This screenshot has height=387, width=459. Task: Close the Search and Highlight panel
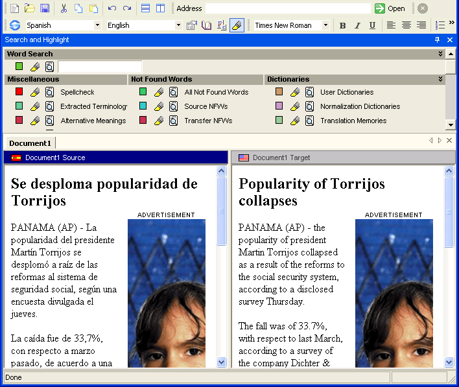(450, 40)
